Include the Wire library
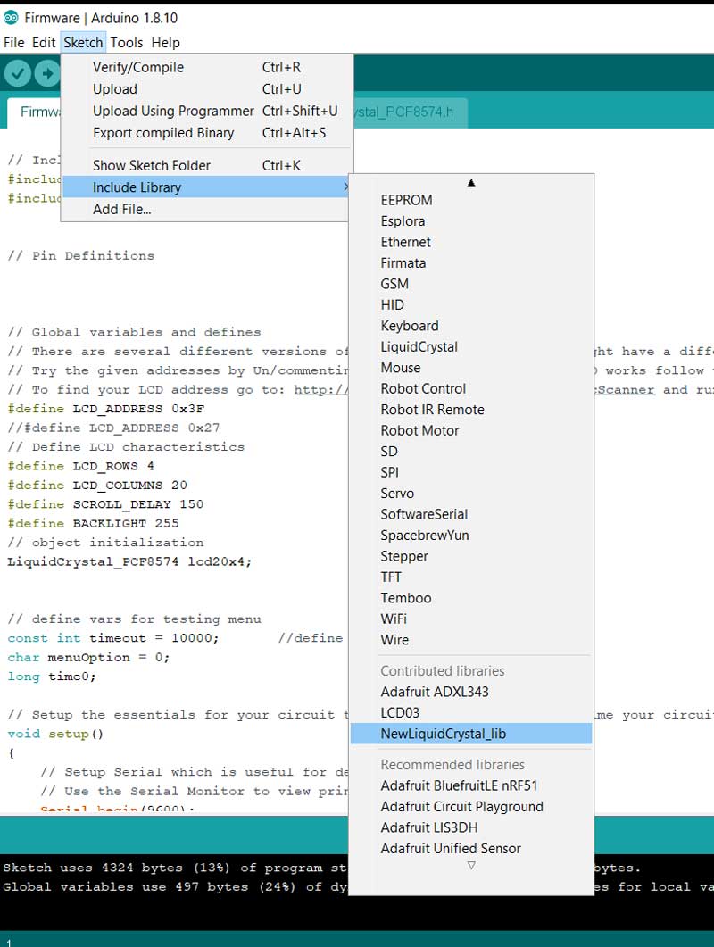 click(x=471, y=640)
